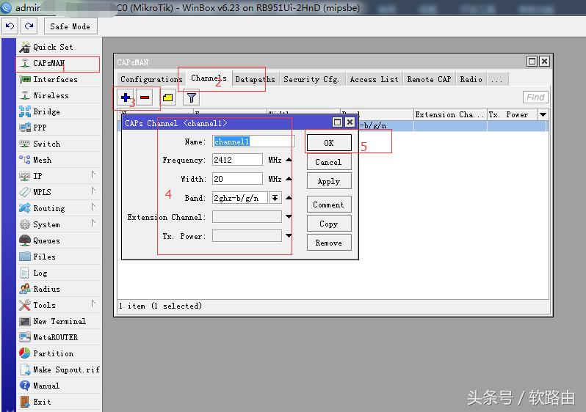Switch to the Configurations tab
This screenshot has height=412, width=586.
(x=151, y=79)
